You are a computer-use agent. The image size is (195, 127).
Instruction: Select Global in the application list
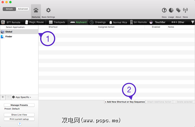[x=19, y=32]
